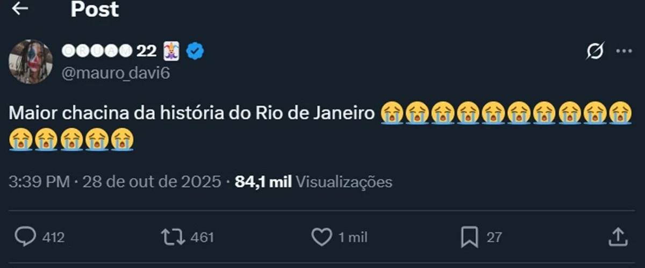Click the blue verified badge
Image resolution: width=645 pixels, height=268 pixels.
195,51
